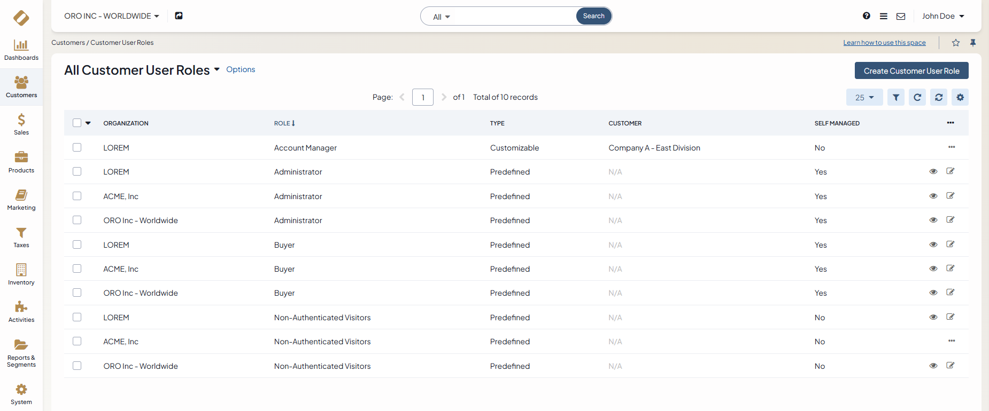Screen dimensions: 989x411
Task: Open the filter toggle icon in grid toolbar
Action: point(896,97)
